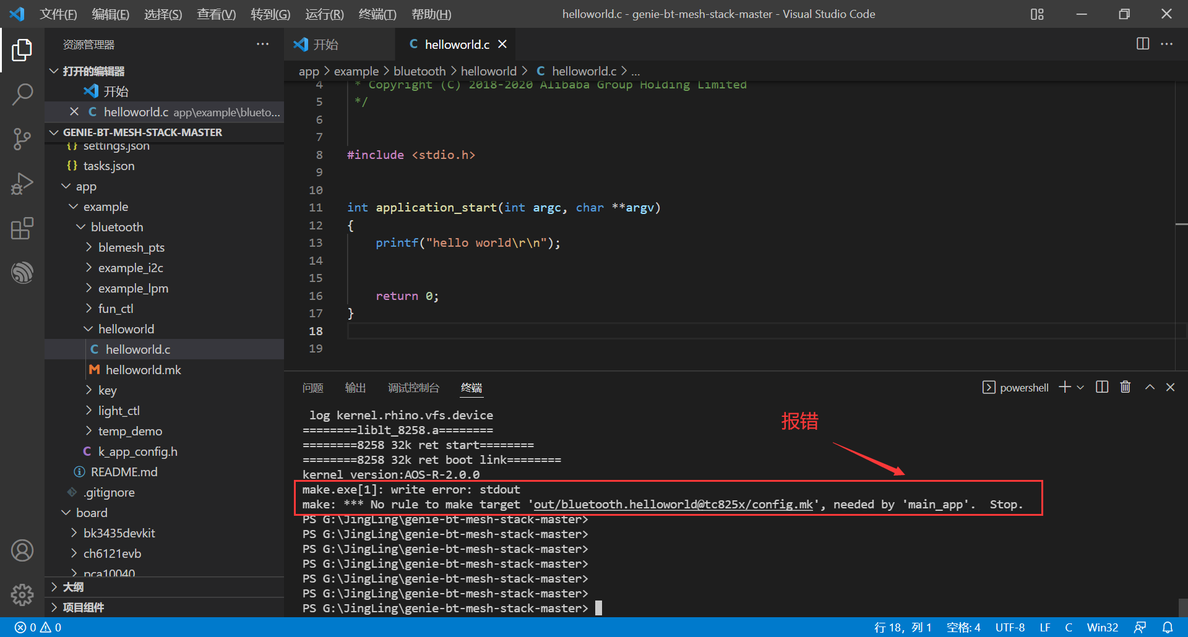Open the Espressif IDF extension icon
1188x637 pixels.
pyautogui.click(x=22, y=273)
